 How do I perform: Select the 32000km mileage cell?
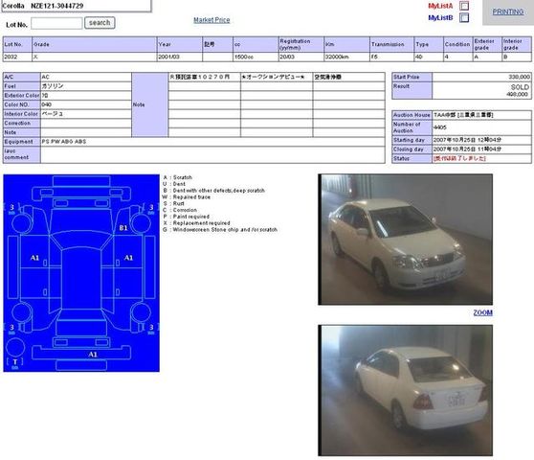click(x=346, y=57)
